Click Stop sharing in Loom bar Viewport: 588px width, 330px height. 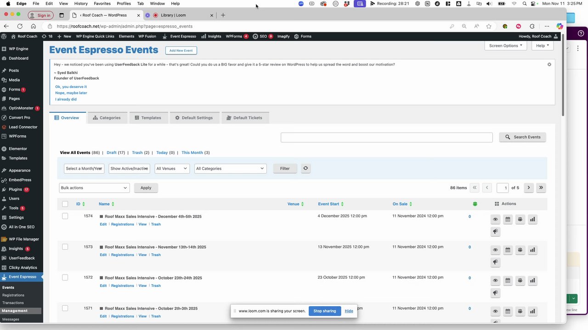[x=325, y=311]
